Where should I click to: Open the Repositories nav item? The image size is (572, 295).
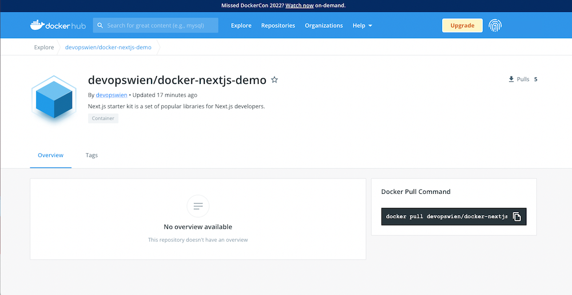[278, 26]
